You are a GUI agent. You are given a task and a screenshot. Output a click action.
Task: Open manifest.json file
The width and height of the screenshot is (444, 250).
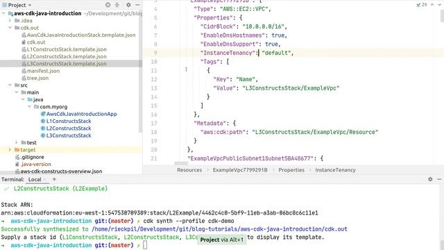click(x=43, y=71)
